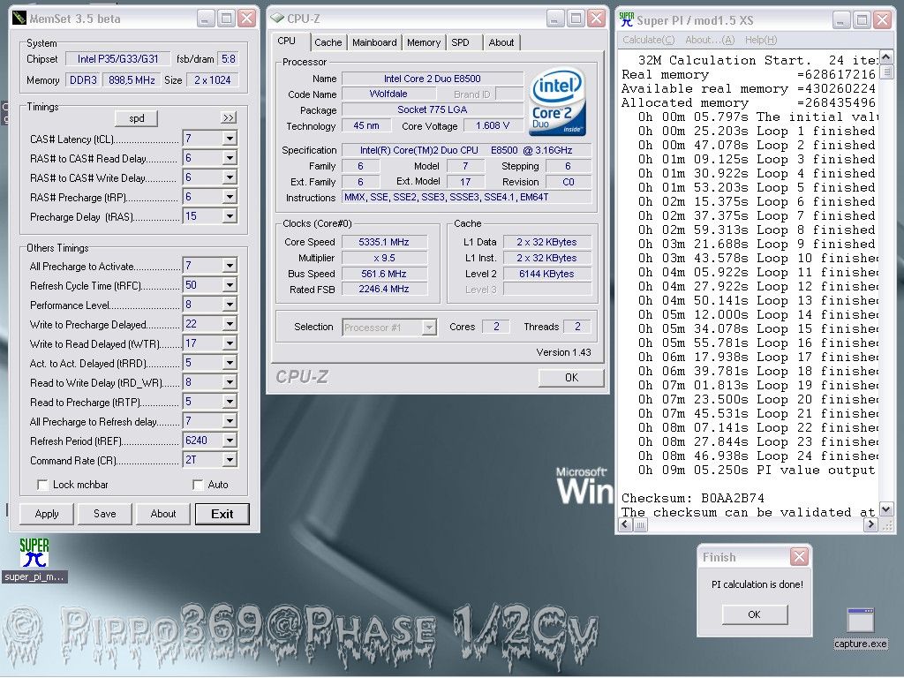Open Refresh Cycle Time (tRFC) dropdown
The height and width of the screenshot is (678, 904).
click(230, 285)
